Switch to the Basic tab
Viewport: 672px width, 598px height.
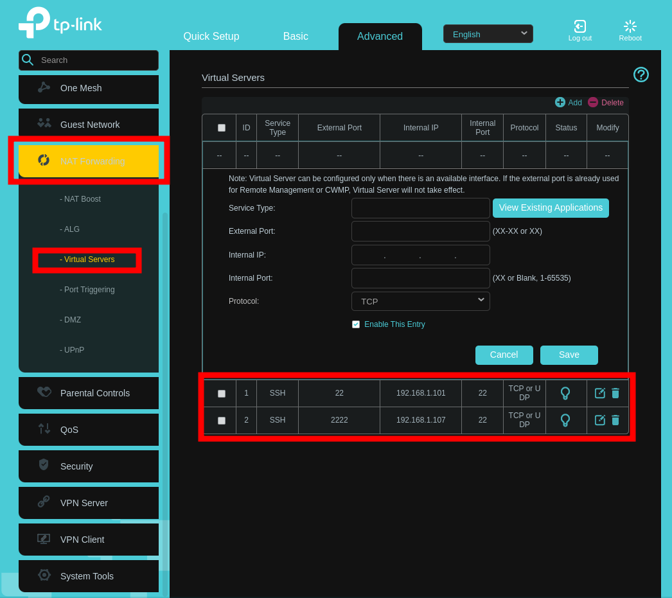point(296,37)
